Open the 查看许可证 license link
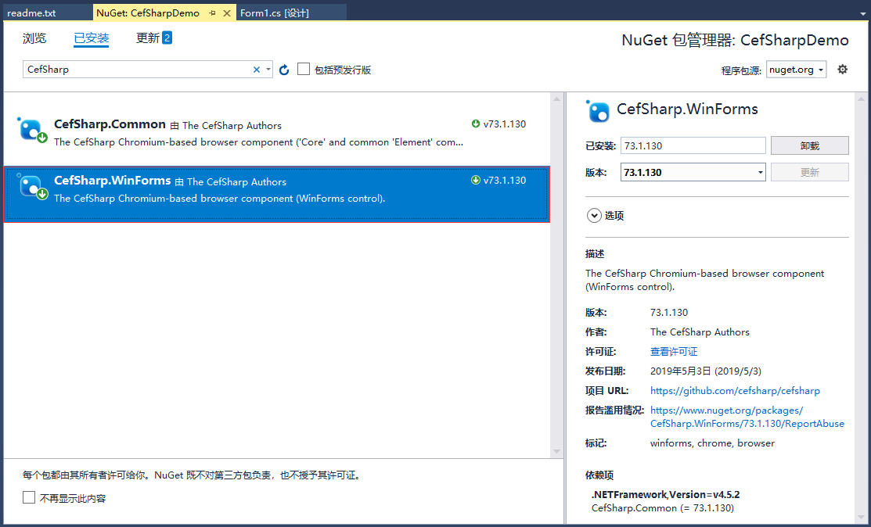 click(674, 351)
